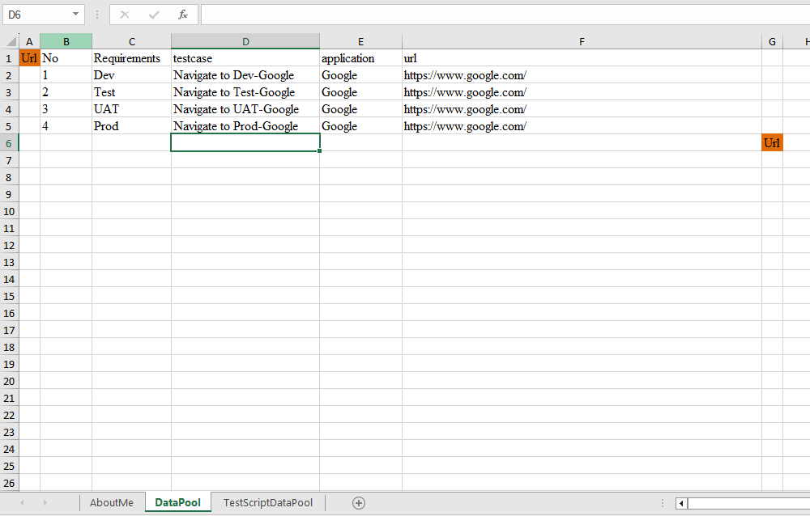This screenshot has width=810, height=516.
Task: Click the previous sheet navigation arrow
Action: [22, 503]
